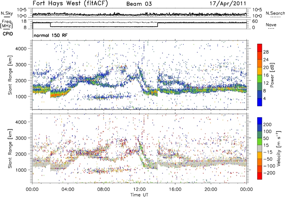
Task: Click the '4000' tick of the power panel
Action: 21,49
